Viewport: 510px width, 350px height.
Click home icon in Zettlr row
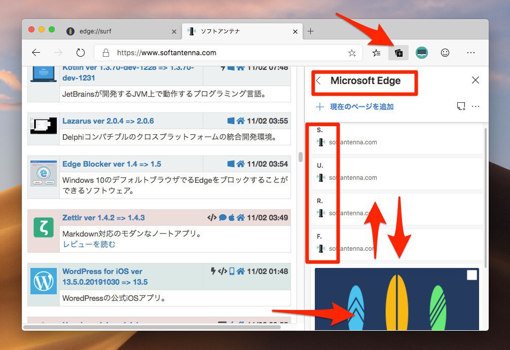pyautogui.click(x=241, y=217)
